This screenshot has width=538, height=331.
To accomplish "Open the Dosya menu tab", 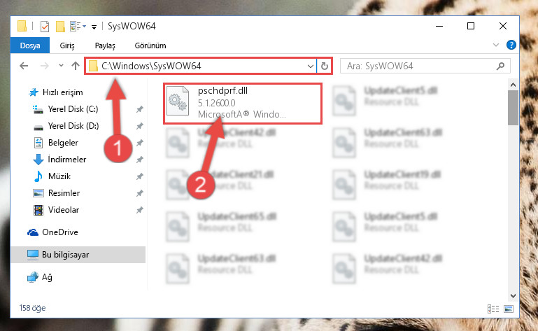I will (x=30, y=45).
